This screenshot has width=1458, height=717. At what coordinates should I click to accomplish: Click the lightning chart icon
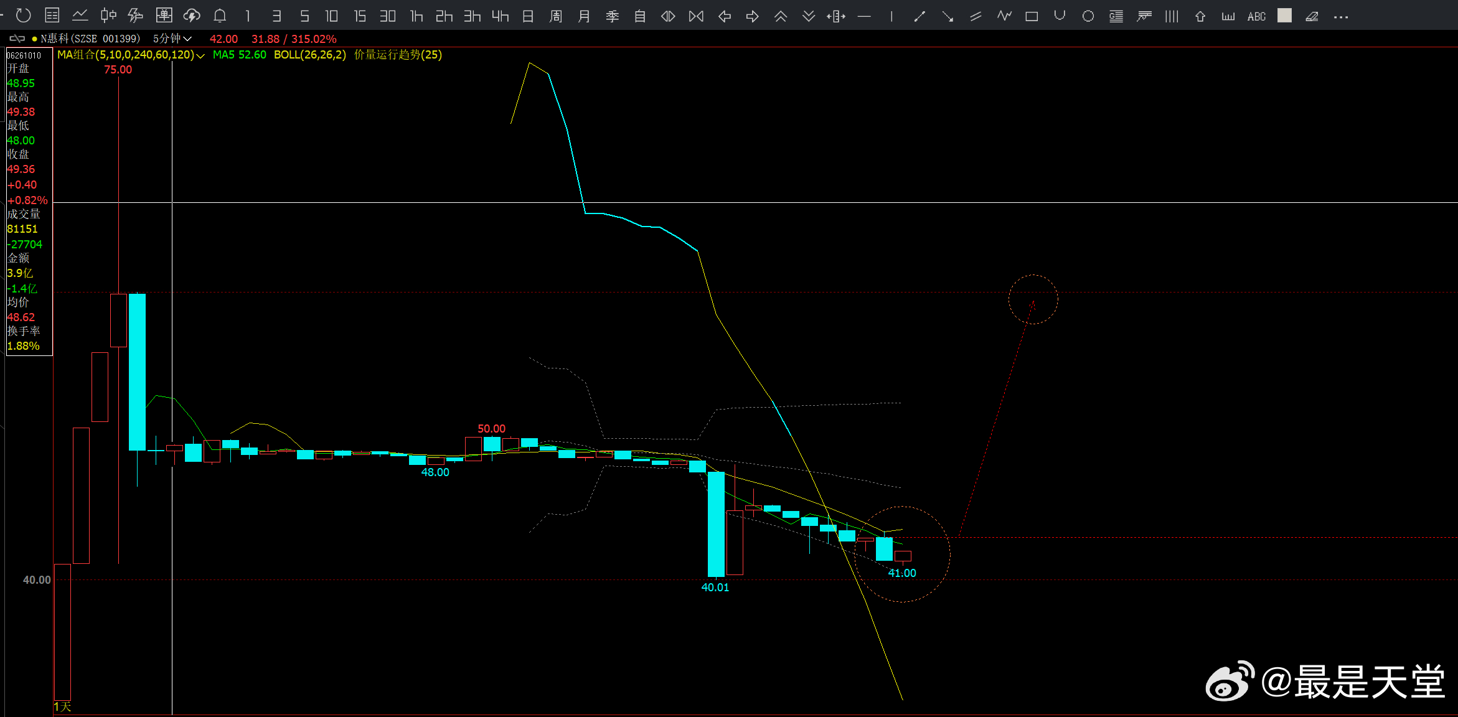click(x=136, y=16)
